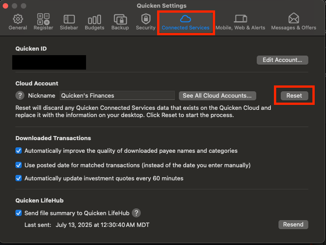Click the Reset cloud account button
The width and height of the screenshot is (326, 245).
pyautogui.click(x=294, y=96)
